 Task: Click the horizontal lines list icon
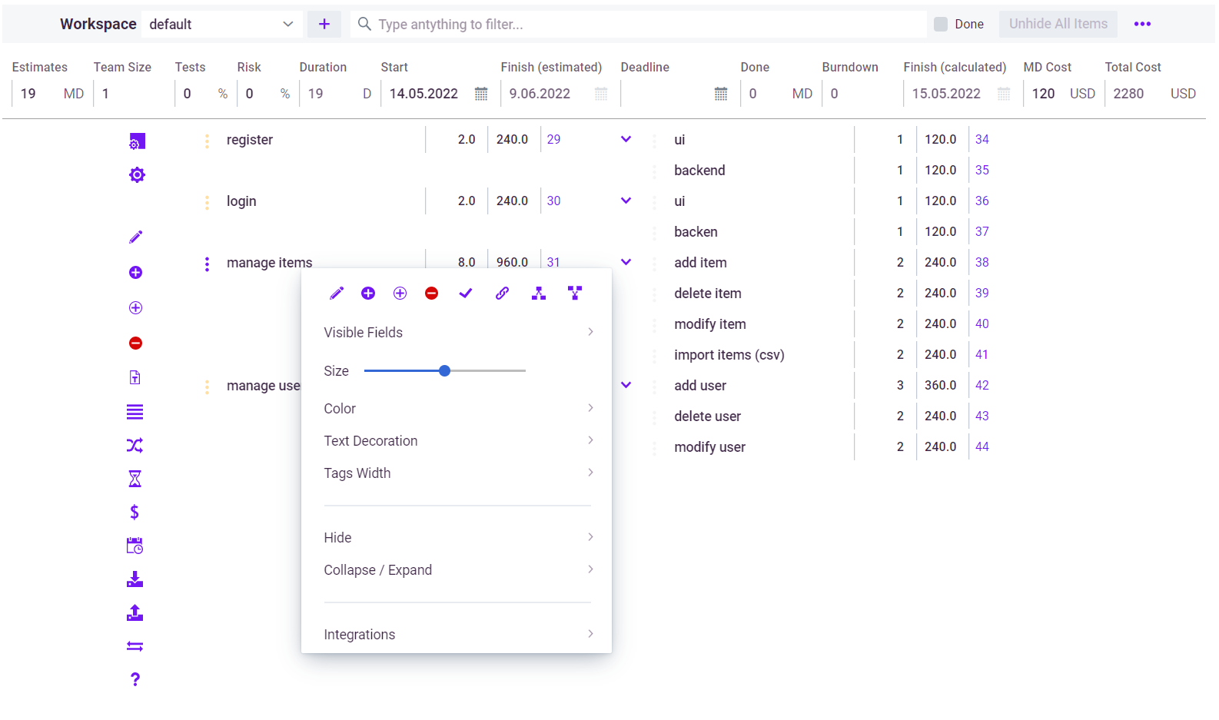(x=135, y=413)
